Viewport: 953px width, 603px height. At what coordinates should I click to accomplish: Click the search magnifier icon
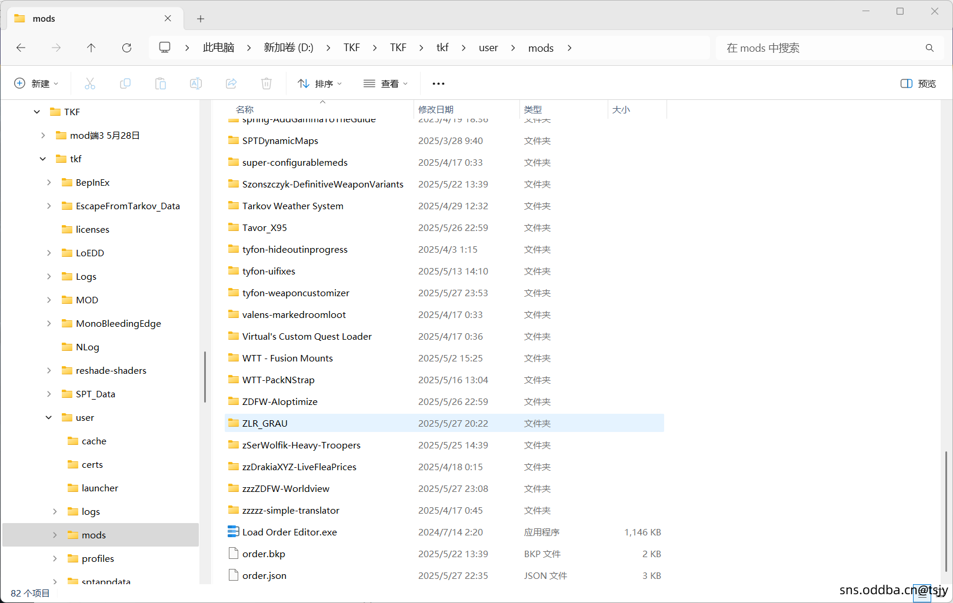[929, 48]
